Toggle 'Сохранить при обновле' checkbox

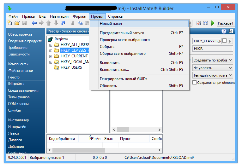pyautogui.click(x=194, y=83)
